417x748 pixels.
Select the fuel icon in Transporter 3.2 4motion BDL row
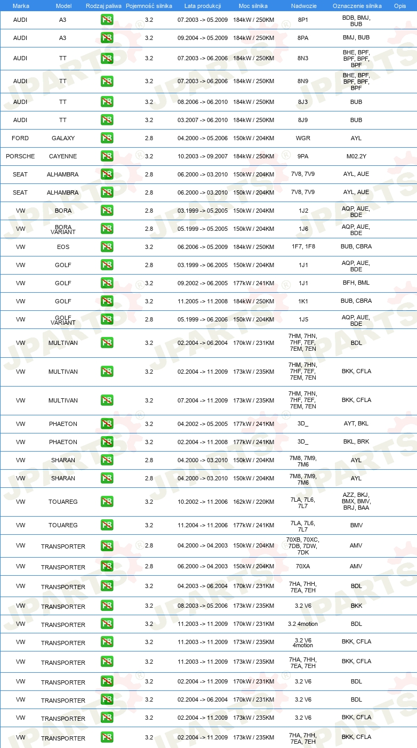pyautogui.click(x=107, y=624)
